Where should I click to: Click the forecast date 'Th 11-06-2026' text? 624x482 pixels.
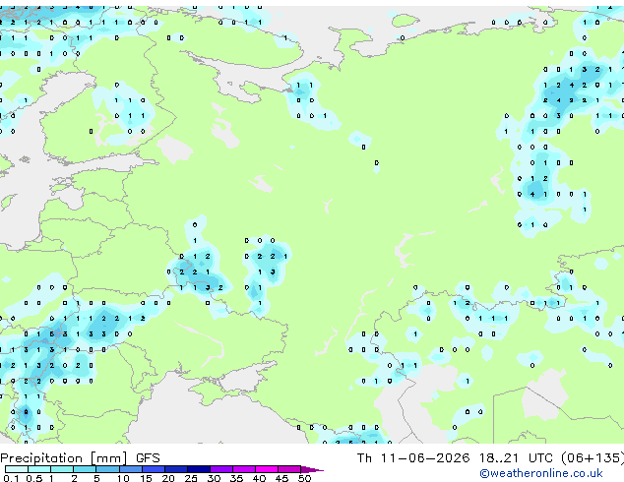click(413, 458)
